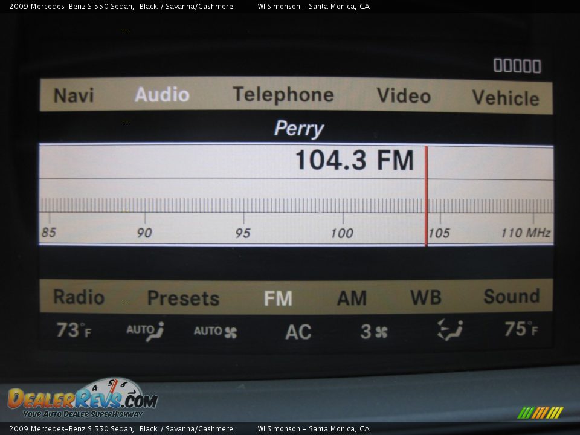Select right temperature 75°F setting
This screenshot has height=435, width=580.
coord(521,329)
